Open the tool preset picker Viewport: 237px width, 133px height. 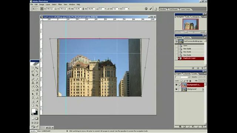point(35,9)
